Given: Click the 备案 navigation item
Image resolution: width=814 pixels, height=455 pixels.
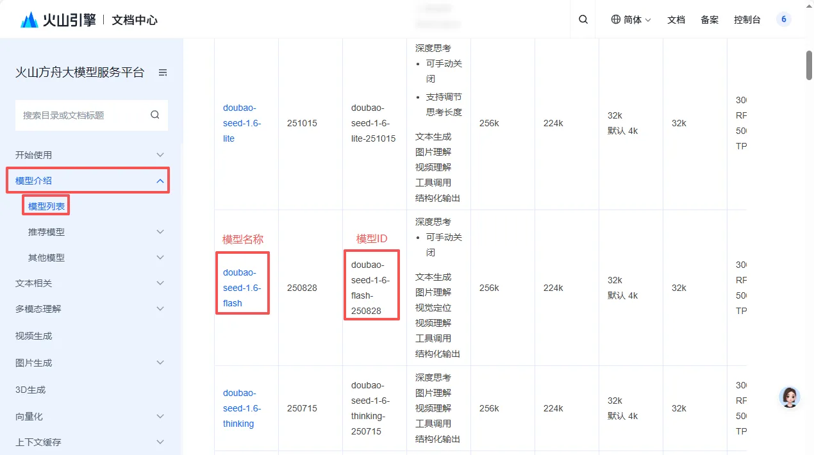Looking at the screenshot, I should pos(709,19).
